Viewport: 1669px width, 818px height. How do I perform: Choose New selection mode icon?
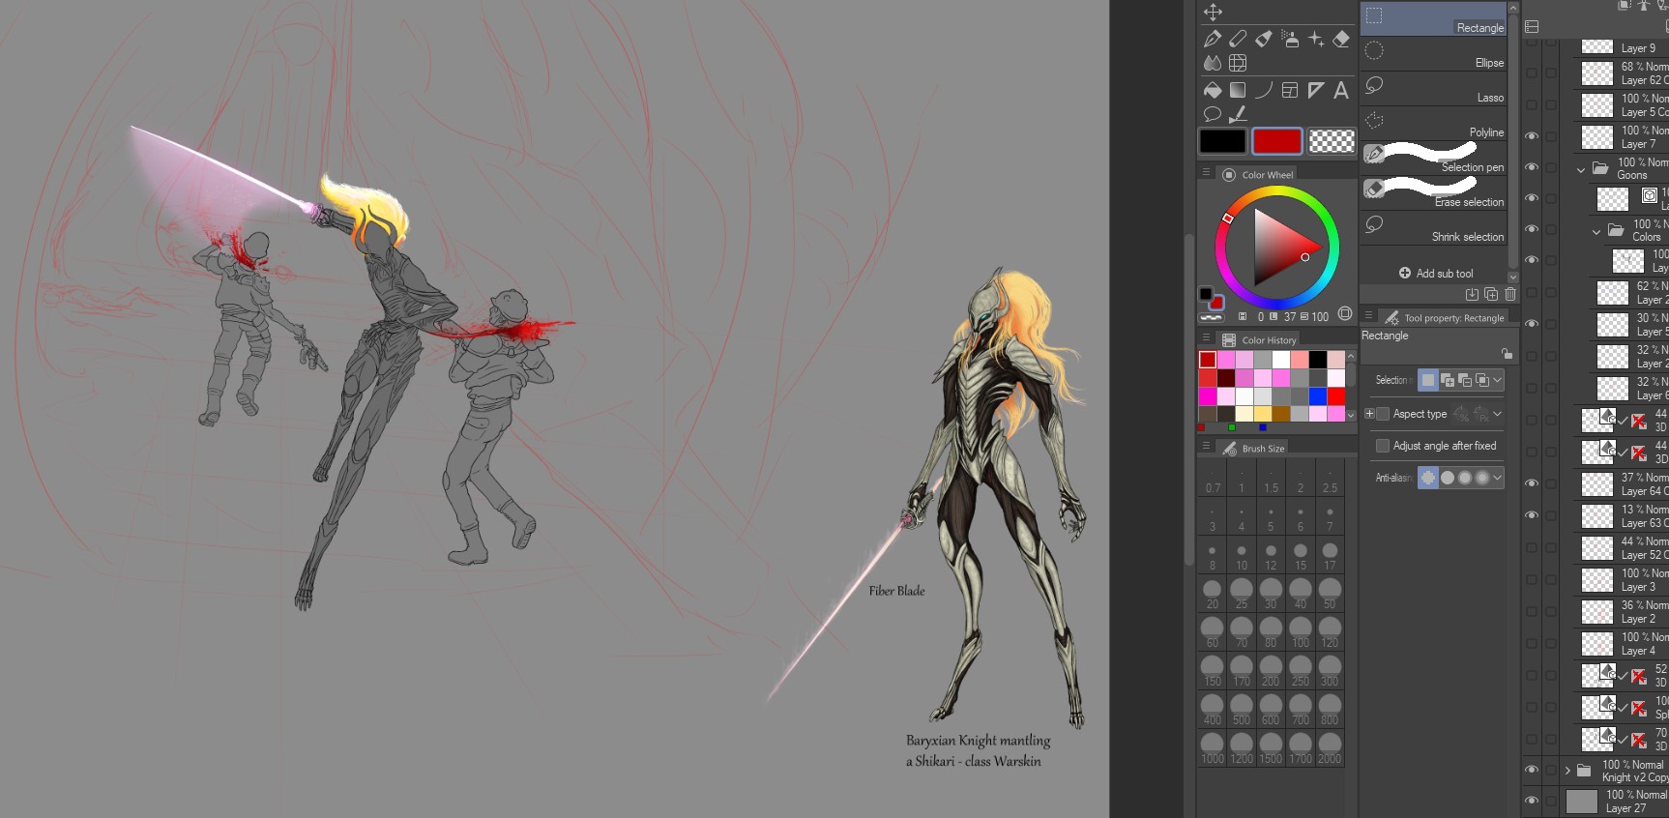click(x=1428, y=380)
